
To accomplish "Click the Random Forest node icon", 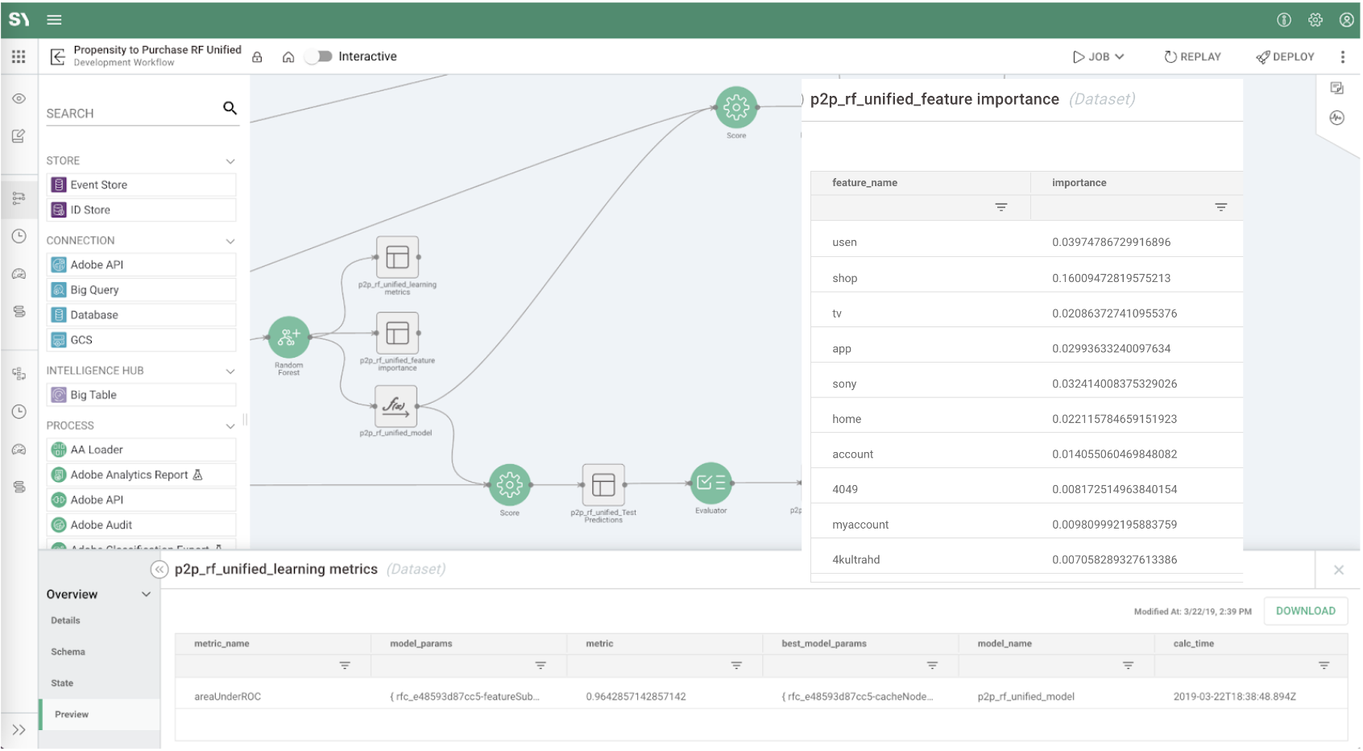I will pyautogui.click(x=288, y=337).
